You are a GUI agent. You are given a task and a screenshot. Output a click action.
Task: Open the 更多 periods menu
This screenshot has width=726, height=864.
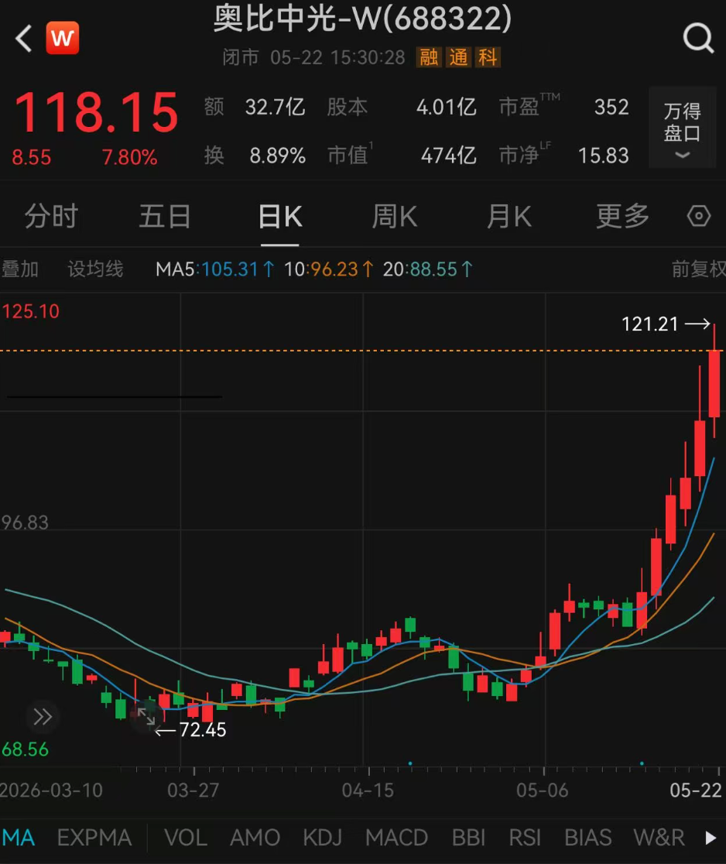tap(622, 216)
